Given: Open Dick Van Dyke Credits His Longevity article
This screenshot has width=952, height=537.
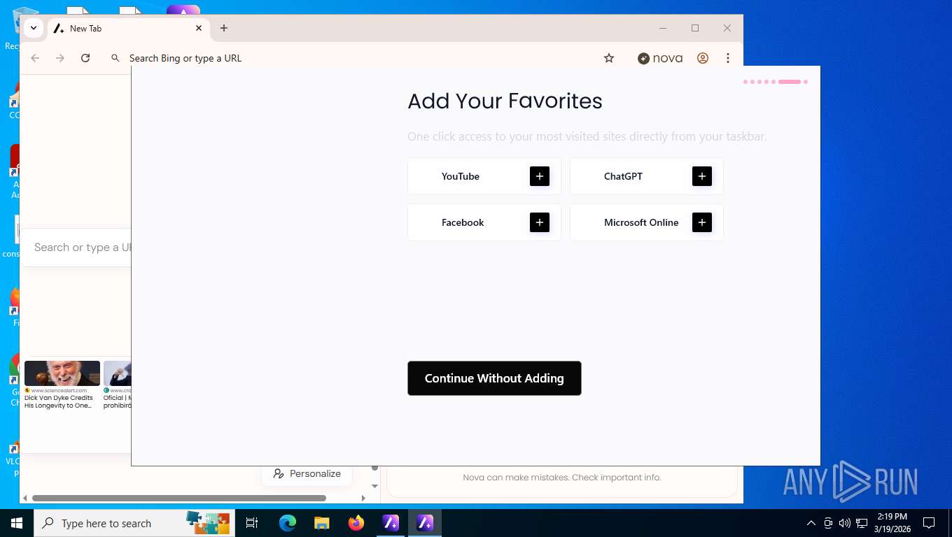Looking at the screenshot, I should tap(59, 401).
